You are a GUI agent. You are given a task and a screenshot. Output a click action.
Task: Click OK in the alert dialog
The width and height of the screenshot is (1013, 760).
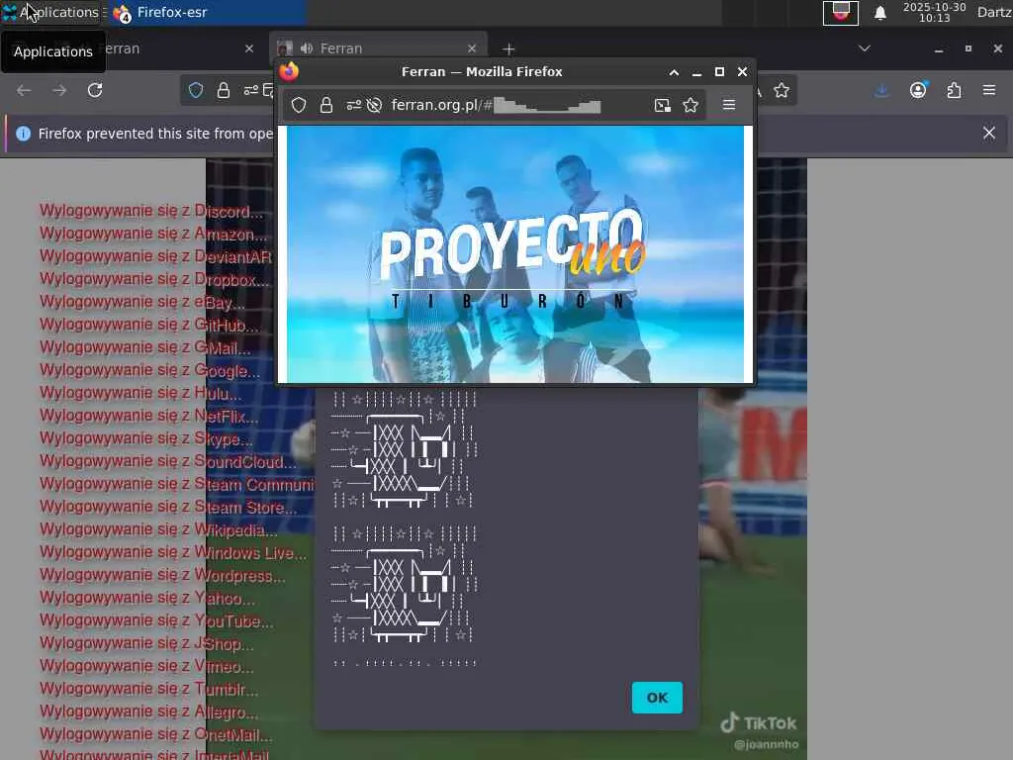[657, 698]
